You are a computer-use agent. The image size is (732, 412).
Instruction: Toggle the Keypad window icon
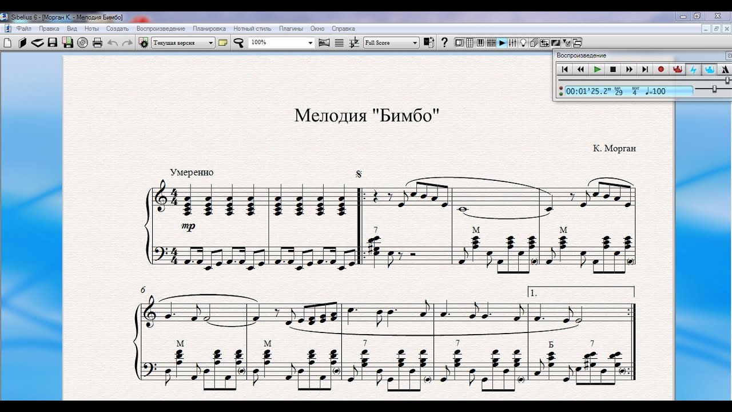tap(470, 42)
